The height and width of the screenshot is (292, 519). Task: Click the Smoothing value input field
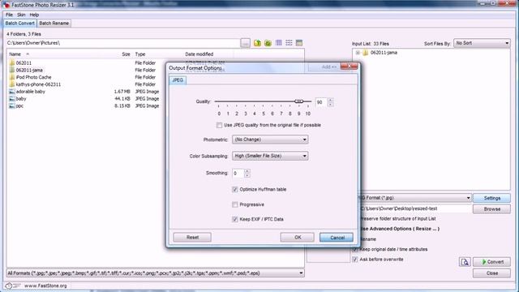pos(238,173)
